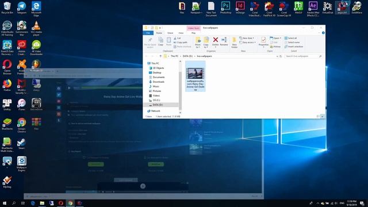The width and height of the screenshot is (368, 207).
Task: Click History in the Open group
Action: pos(275,47)
